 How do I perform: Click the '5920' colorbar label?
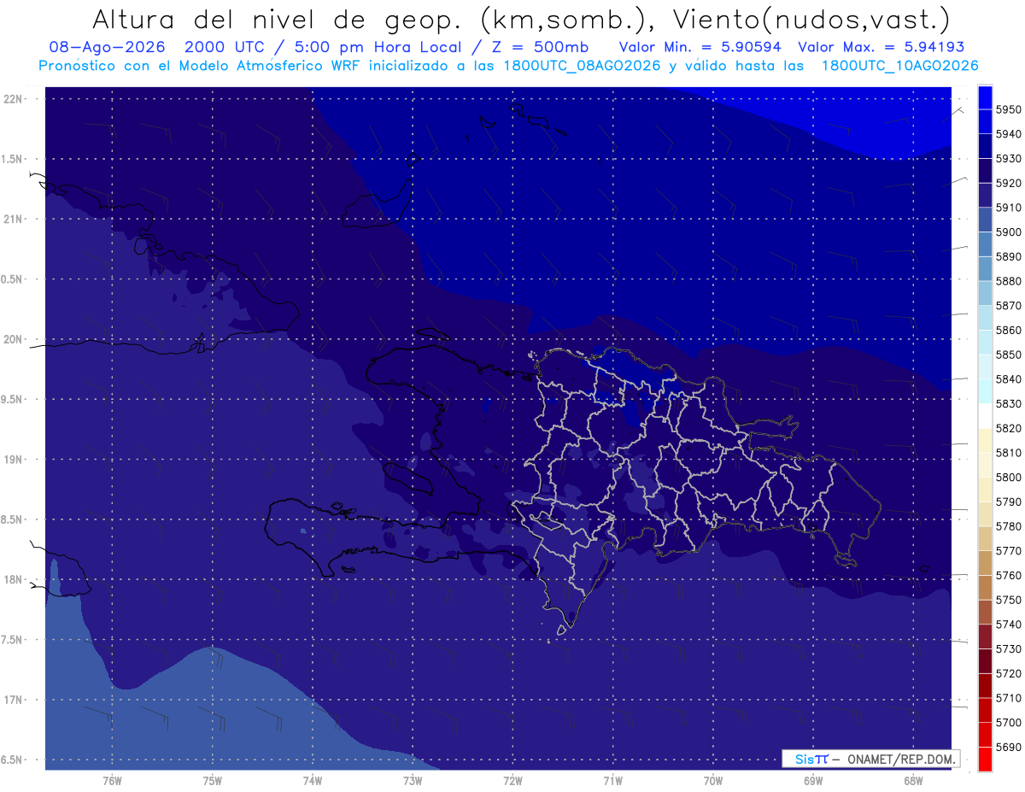point(1009,183)
